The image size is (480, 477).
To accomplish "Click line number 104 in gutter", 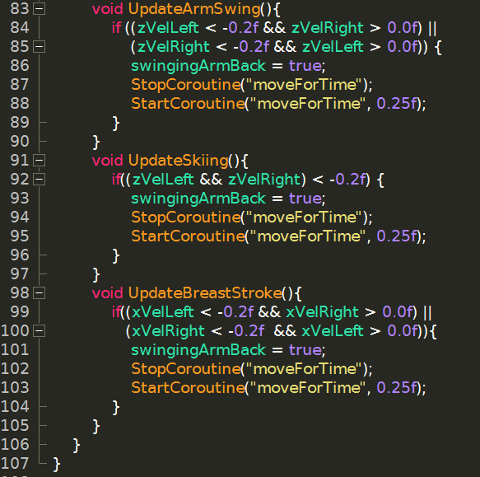I will point(15,407).
